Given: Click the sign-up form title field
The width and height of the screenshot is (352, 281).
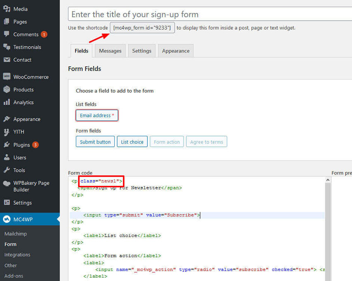Looking at the screenshot, I should (209, 14).
